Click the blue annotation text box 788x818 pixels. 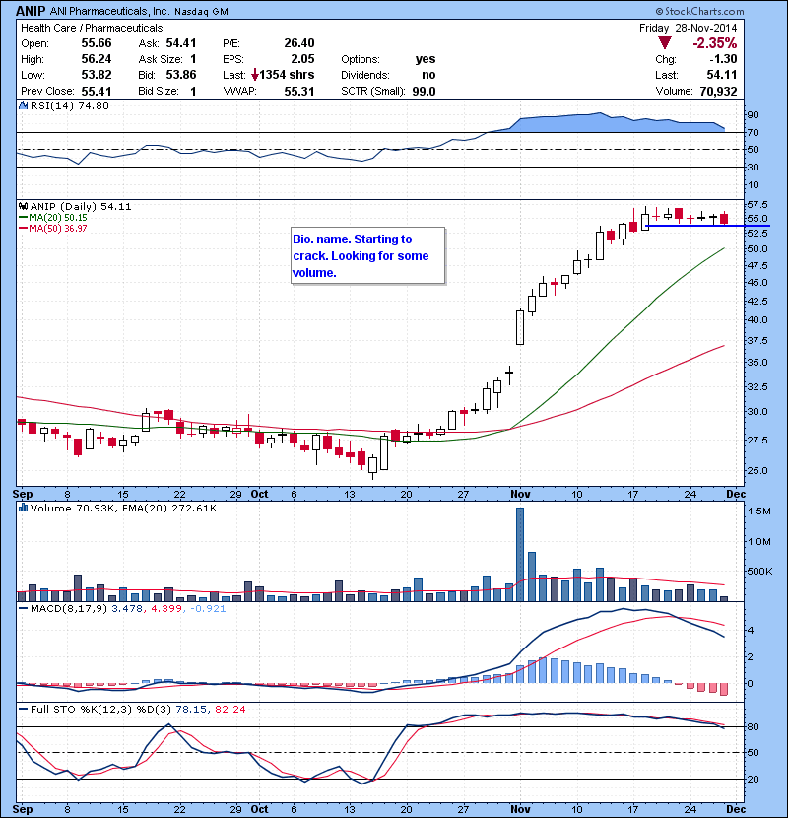(368, 255)
